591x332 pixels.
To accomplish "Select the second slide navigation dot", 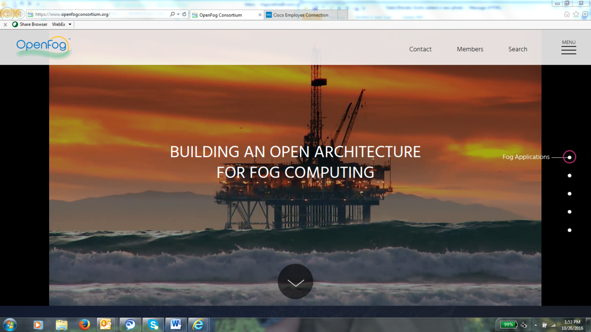I will 569,175.
